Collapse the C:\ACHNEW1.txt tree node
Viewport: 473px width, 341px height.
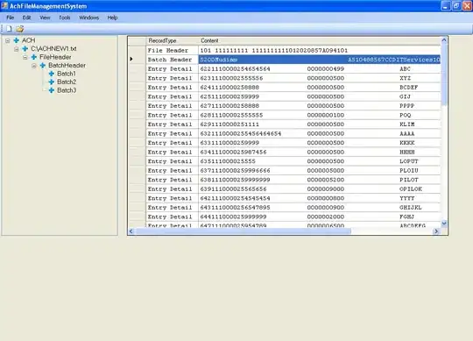coord(17,49)
